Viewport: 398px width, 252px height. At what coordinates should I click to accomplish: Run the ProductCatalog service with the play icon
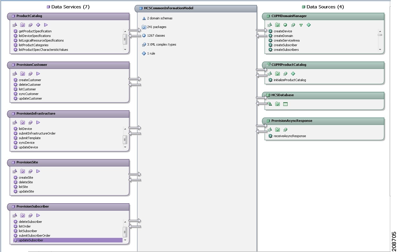tap(46, 25)
